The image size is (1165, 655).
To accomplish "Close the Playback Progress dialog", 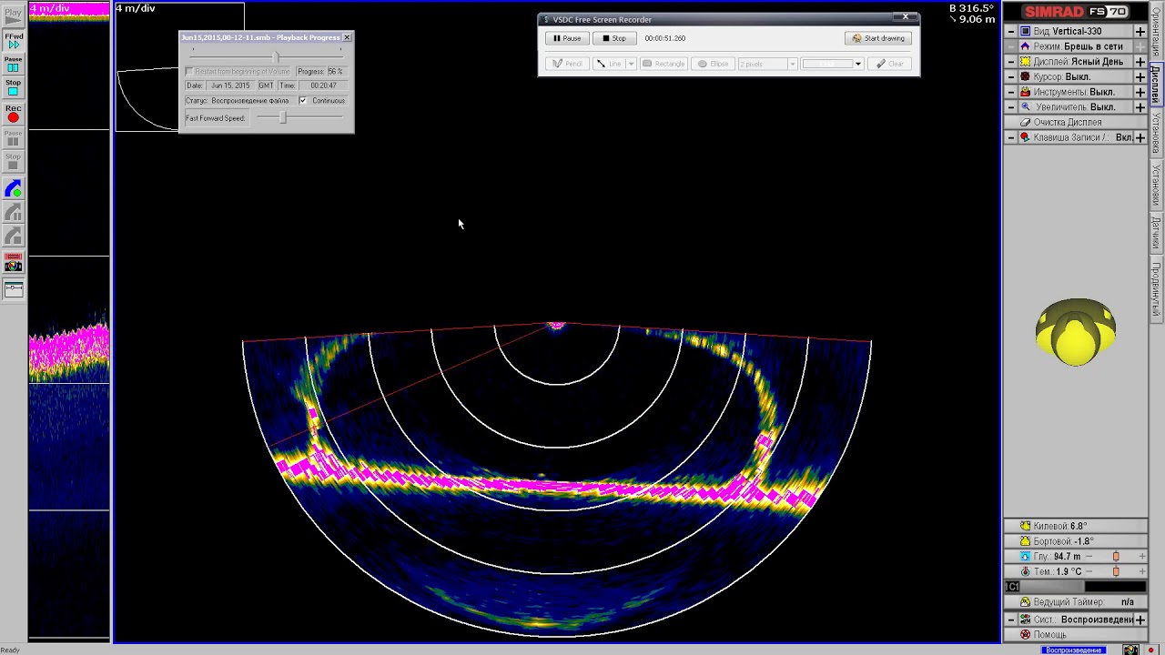I will 347,37.
